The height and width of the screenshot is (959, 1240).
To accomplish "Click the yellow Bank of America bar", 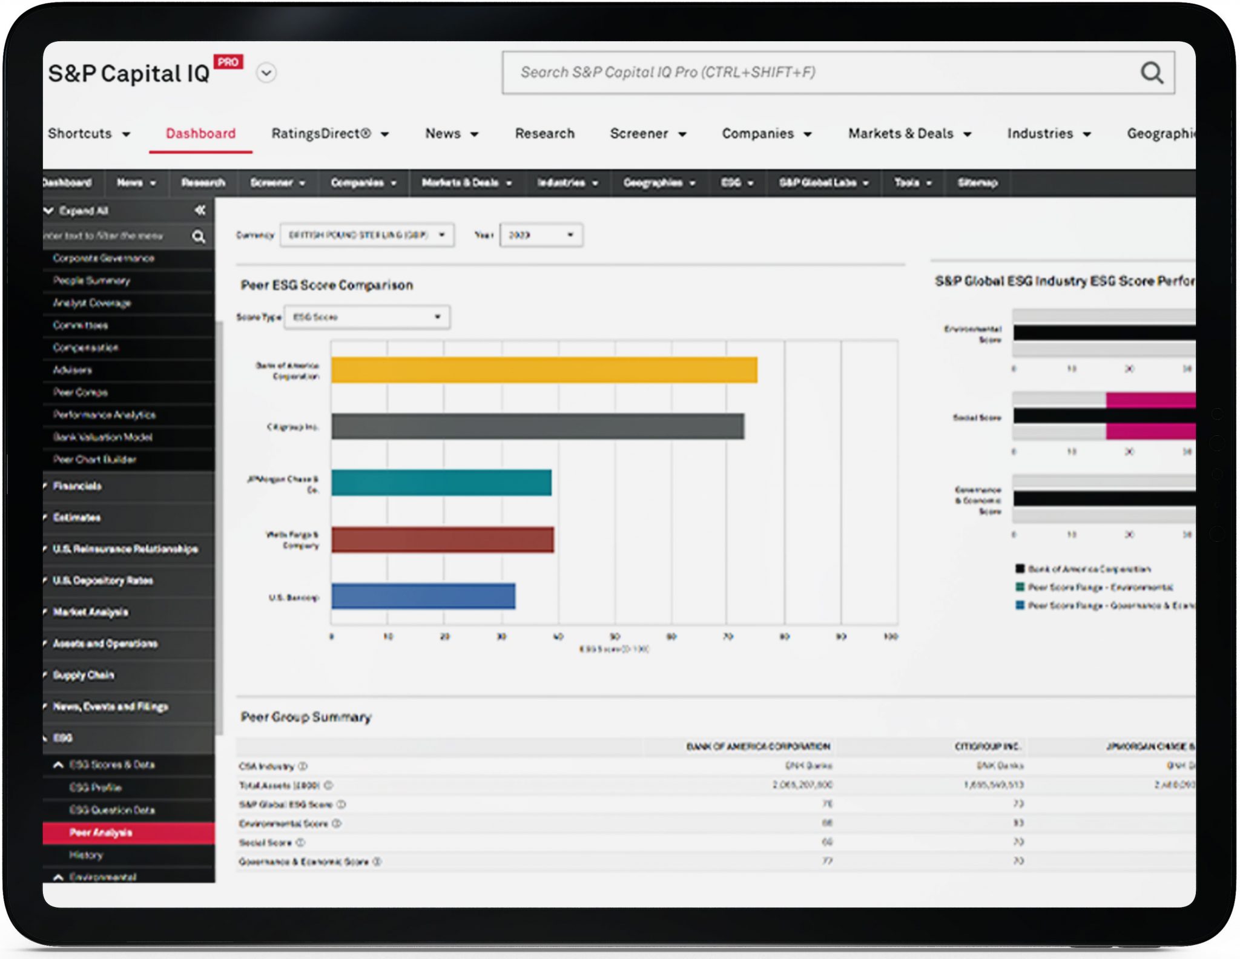I will point(544,370).
